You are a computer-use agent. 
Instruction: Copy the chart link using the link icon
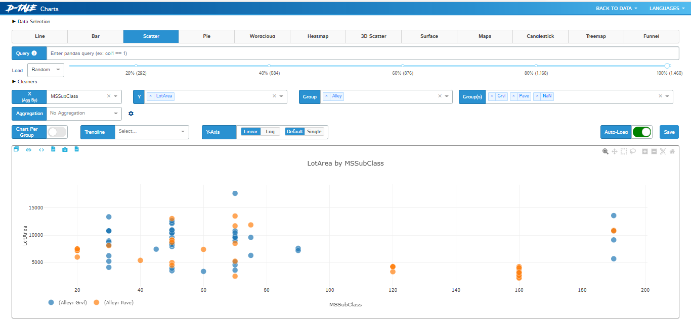(x=28, y=149)
